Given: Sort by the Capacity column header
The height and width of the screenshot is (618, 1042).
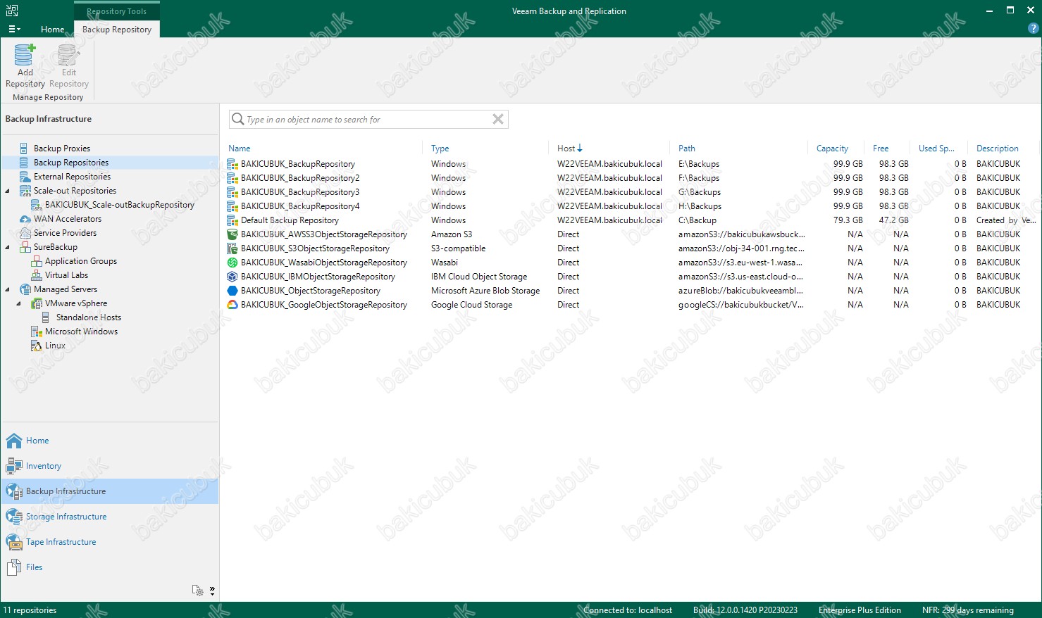Looking at the screenshot, I should (832, 149).
